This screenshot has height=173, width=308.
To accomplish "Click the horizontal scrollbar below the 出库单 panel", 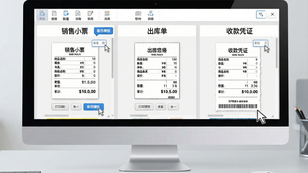I will pos(139,116).
